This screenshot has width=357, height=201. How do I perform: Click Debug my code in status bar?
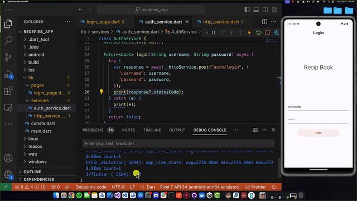point(91,187)
